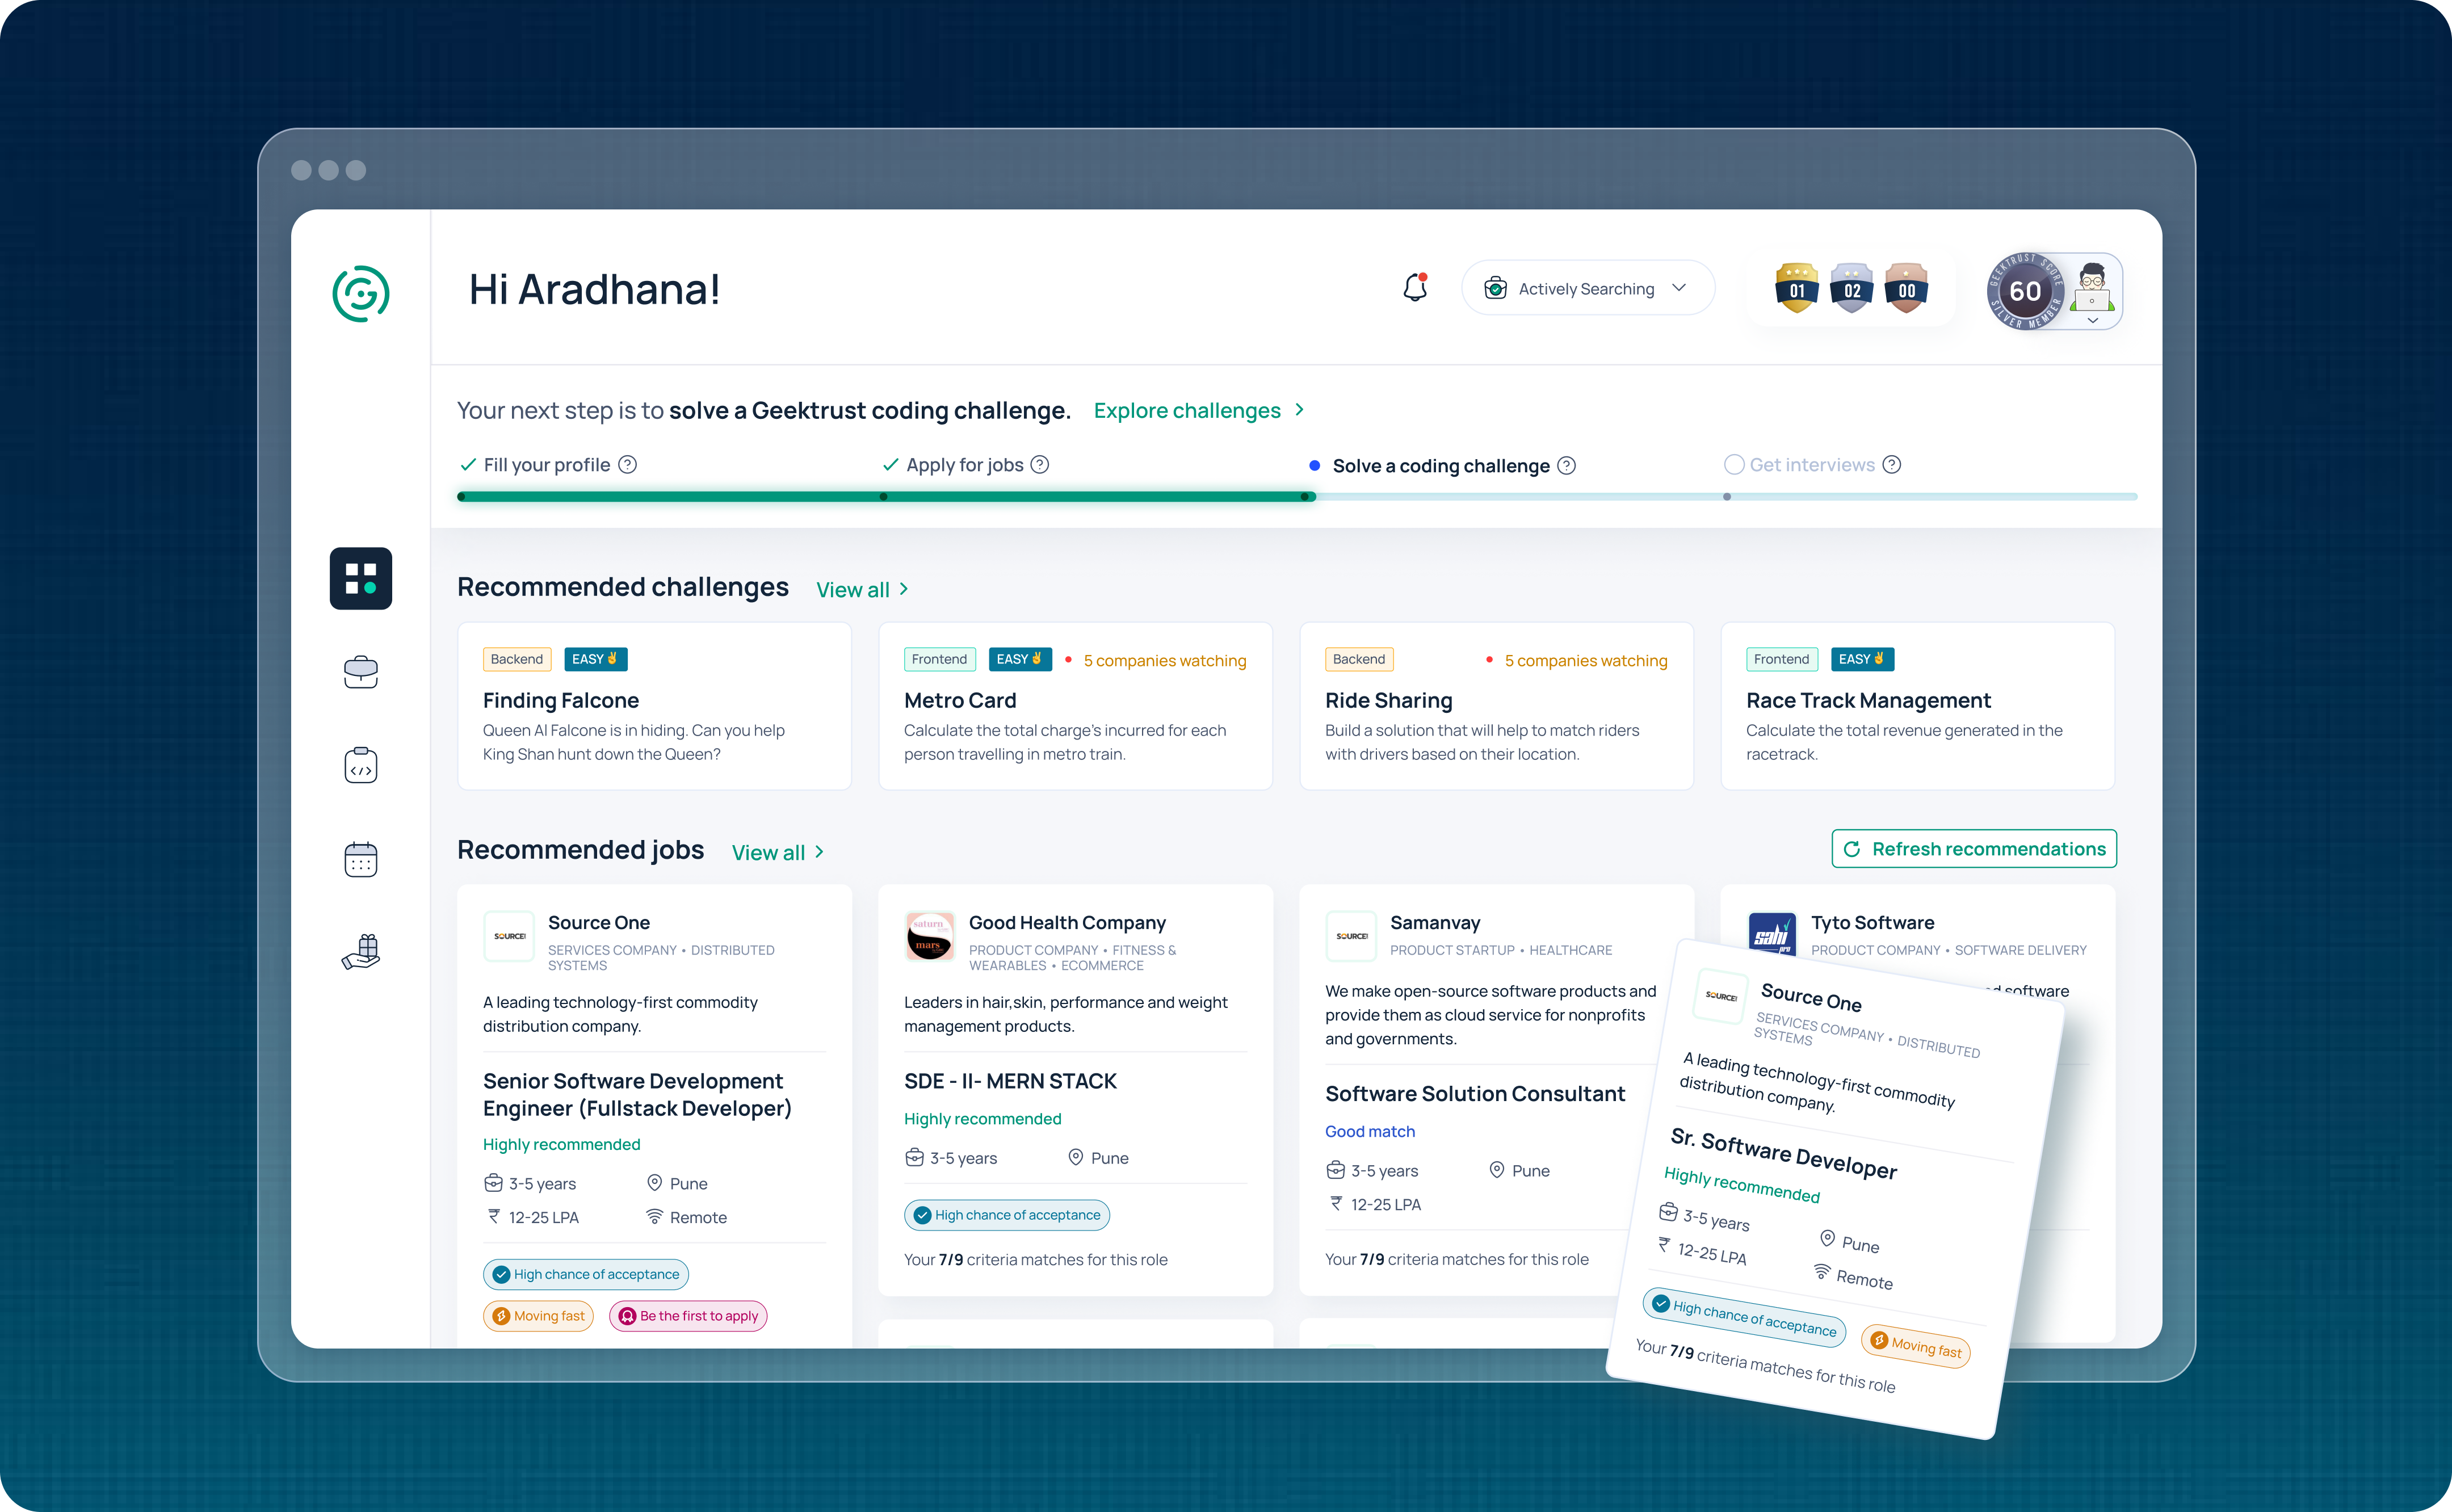Image resolution: width=2452 pixels, height=1512 pixels.
Task: Open the calendar sidebar icon
Action: tap(361, 859)
